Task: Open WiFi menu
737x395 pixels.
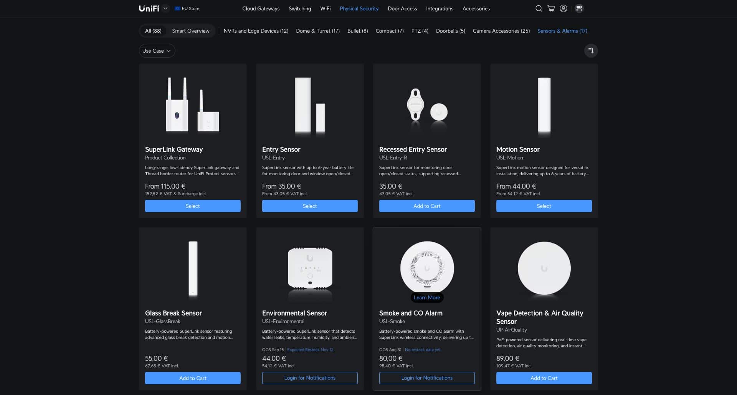Action: 326,8
